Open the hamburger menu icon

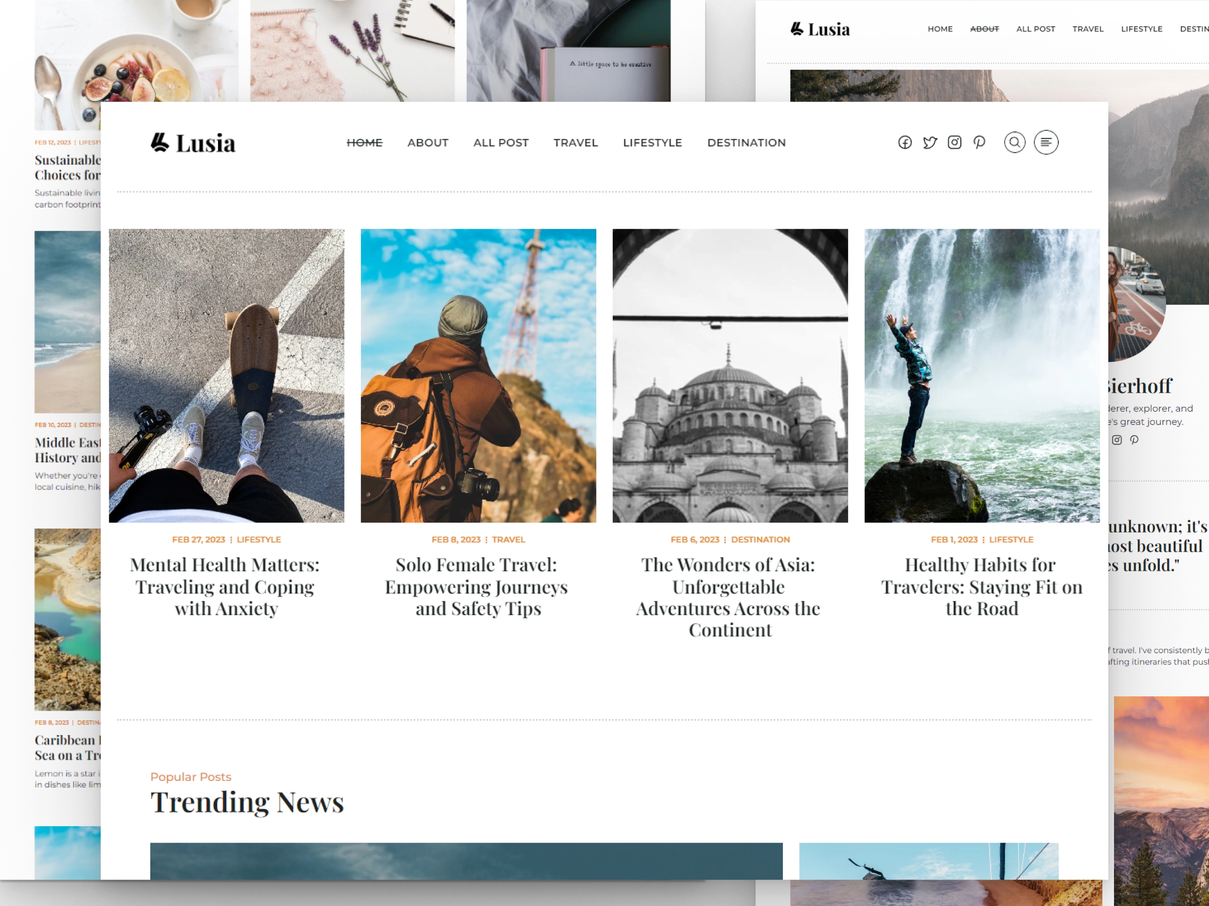(1045, 142)
